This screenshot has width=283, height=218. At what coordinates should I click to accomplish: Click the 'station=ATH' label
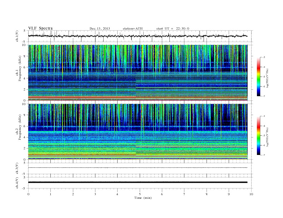133,28
